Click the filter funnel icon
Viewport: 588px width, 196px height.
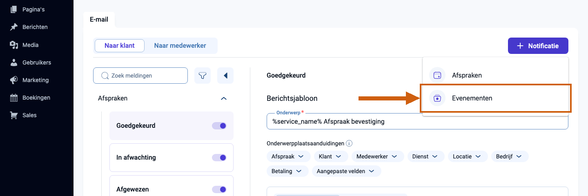203,76
